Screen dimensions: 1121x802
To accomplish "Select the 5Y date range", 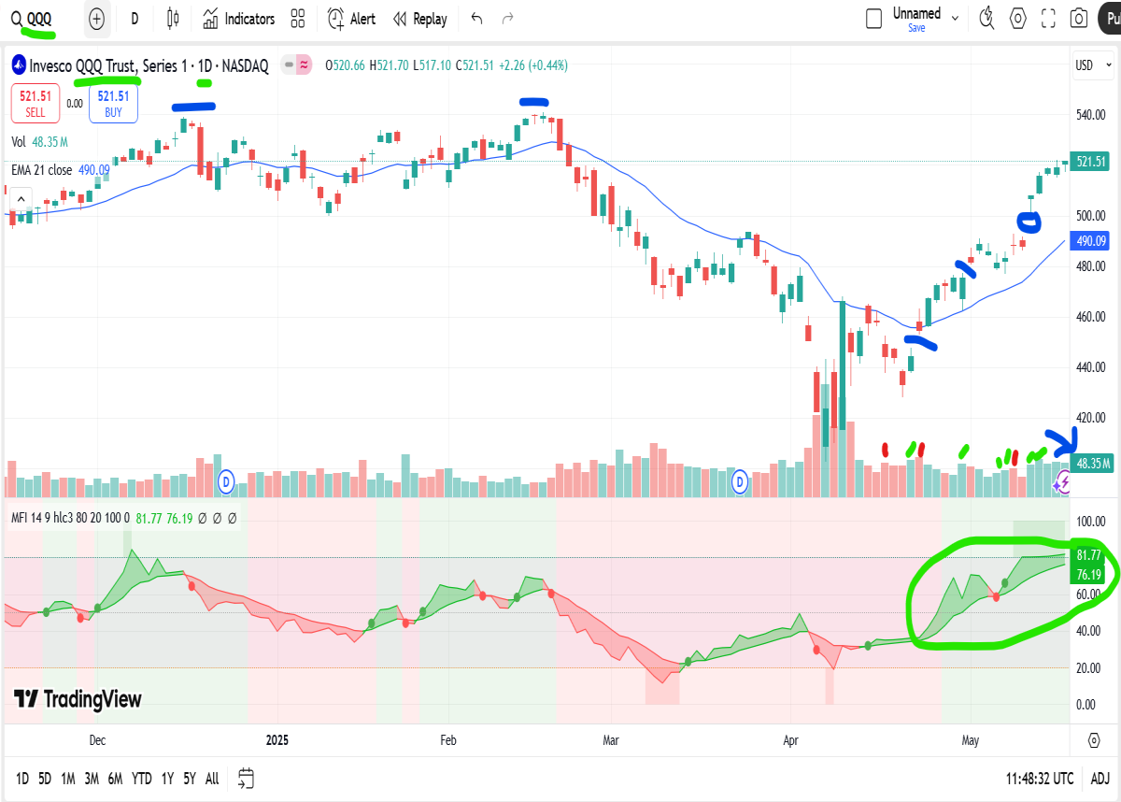I will click(x=190, y=778).
